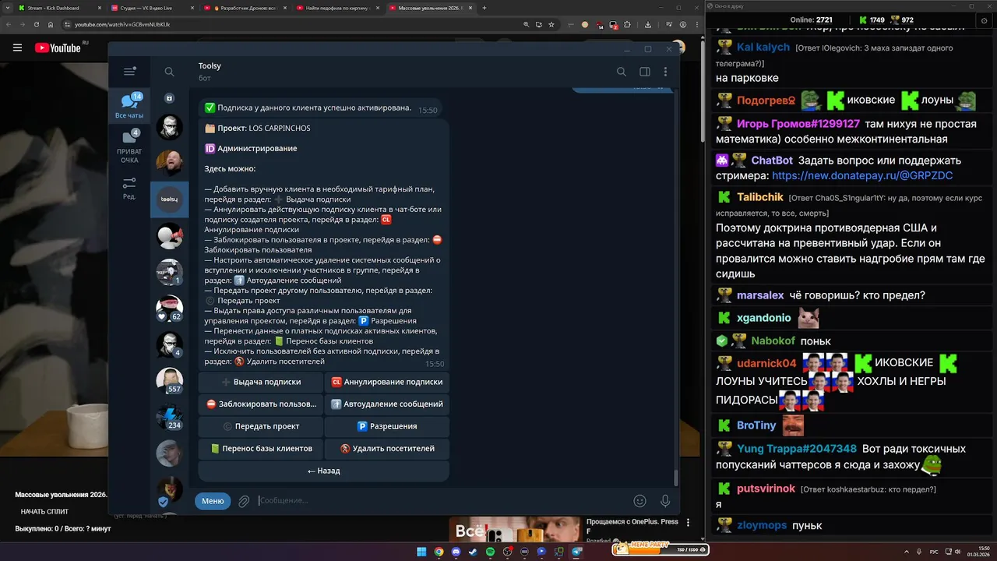Image resolution: width=997 pixels, height=561 pixels.
Task: Click the Удалить посетителей button
Action: tap(387, 449)
